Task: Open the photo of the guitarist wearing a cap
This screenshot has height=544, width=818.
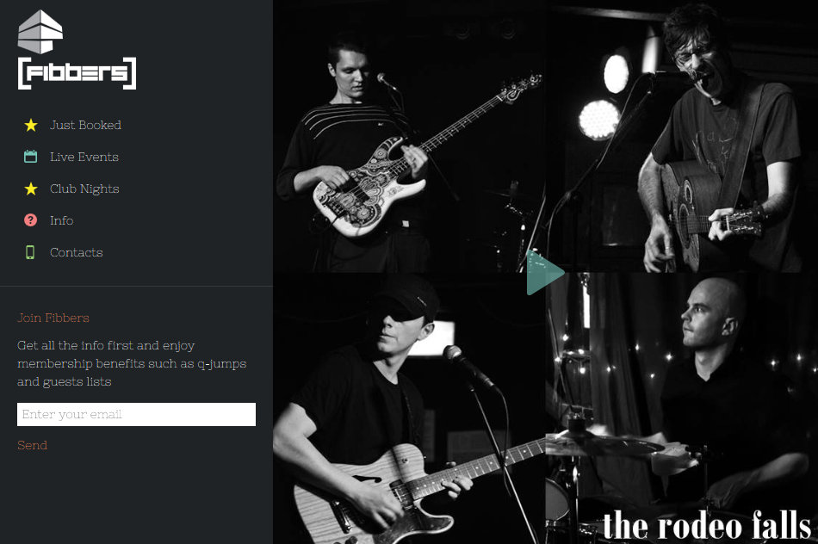Action: (x=409, y=408)
